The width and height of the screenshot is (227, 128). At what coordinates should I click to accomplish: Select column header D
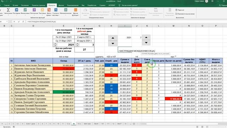tap(33, 26)
